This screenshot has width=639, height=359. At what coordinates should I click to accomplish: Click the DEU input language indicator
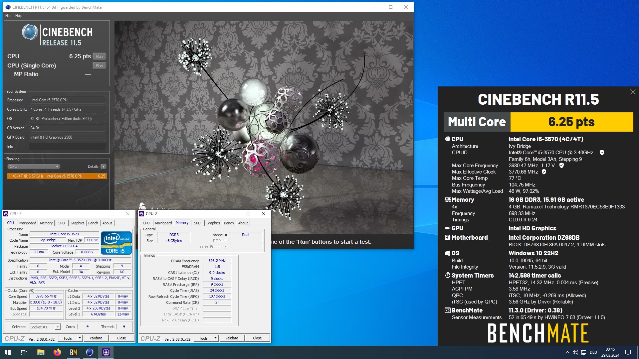593,352
